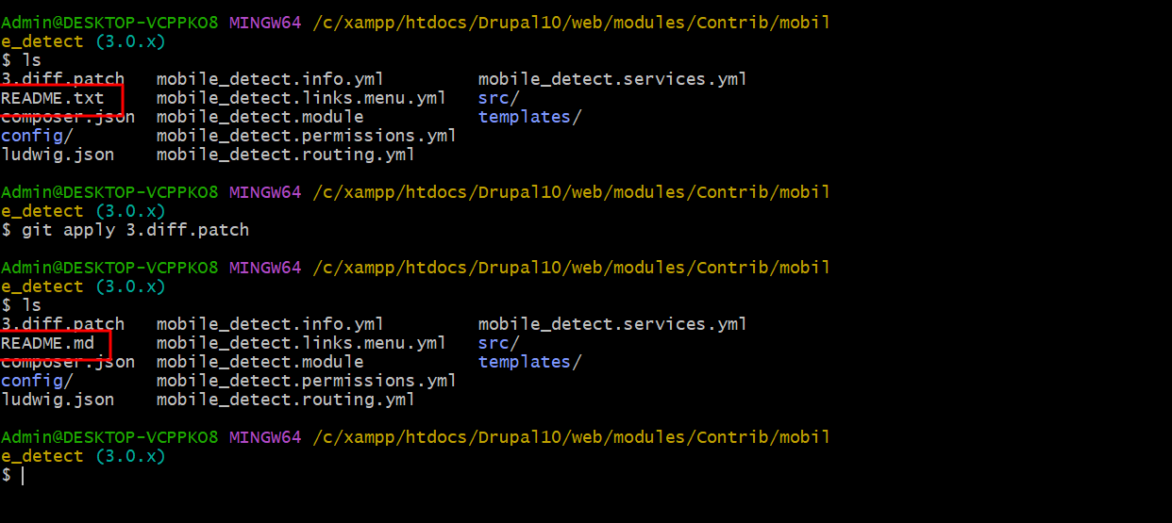Click mobile_detect.permissions.yml in first listing

(x=307, y=136)
